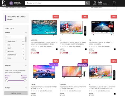The height and width of the screenshot is (96, 125).
Task: Collapse the Marca filter section
Action: (26, 32)
